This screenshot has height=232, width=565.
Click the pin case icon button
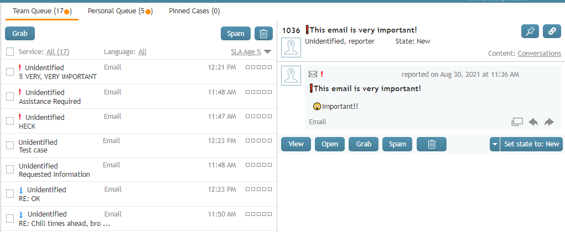click(x=530, y=31)
